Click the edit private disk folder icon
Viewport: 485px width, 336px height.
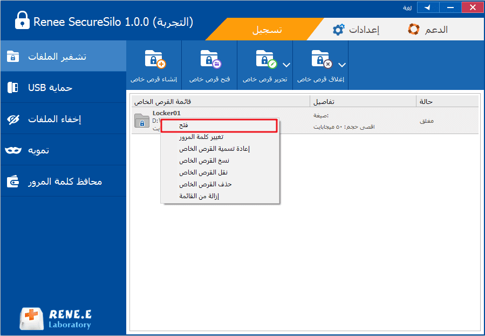(x=267, y=59)
